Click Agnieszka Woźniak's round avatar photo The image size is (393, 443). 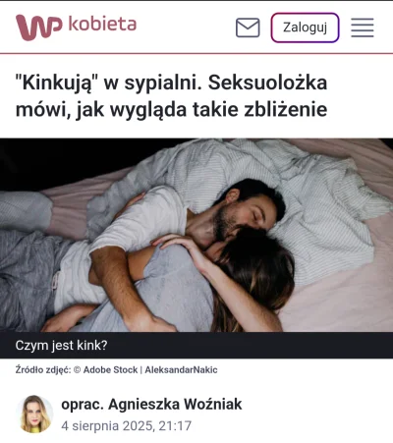coord(34,414)
